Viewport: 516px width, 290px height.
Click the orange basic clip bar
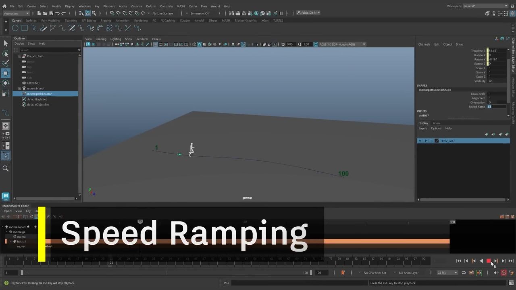(383, 241)
